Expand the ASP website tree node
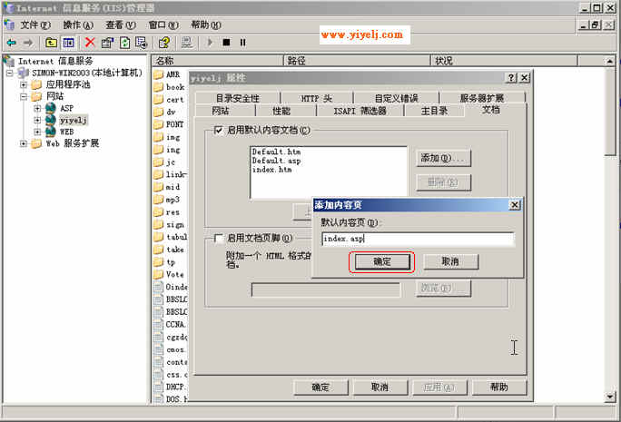The image size is (621, 422). 37,108
